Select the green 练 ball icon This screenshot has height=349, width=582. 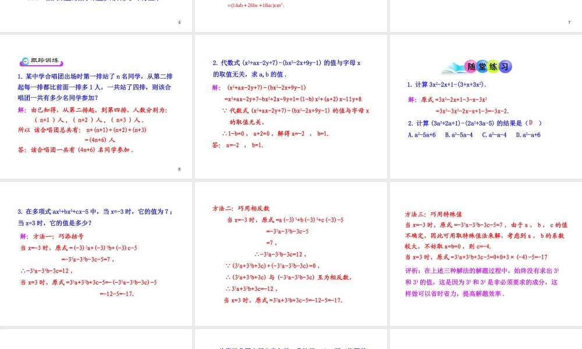click(493, 66)
